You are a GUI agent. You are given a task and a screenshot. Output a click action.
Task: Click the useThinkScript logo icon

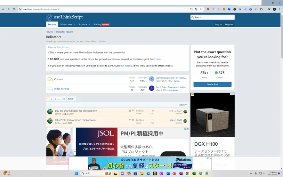point(49,17)
